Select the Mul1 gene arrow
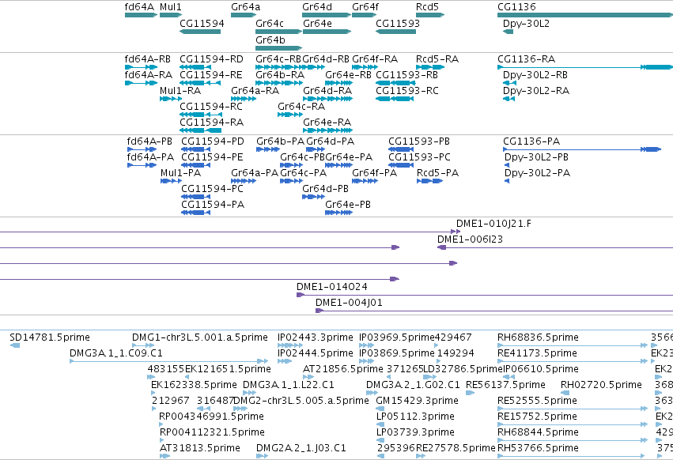 coord(171,15)
